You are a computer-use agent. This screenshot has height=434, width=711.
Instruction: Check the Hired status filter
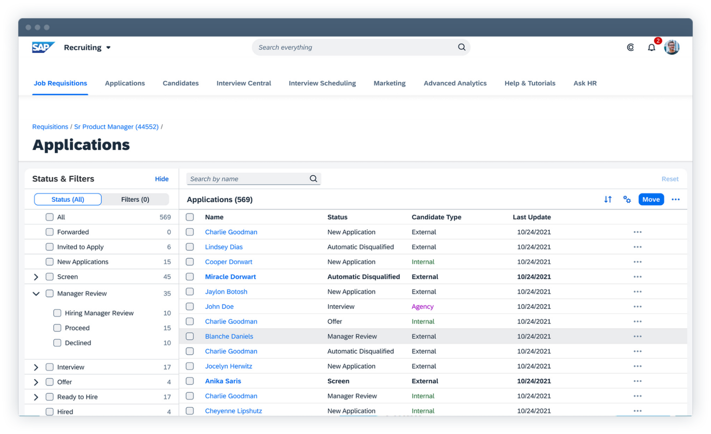(50, 412)
